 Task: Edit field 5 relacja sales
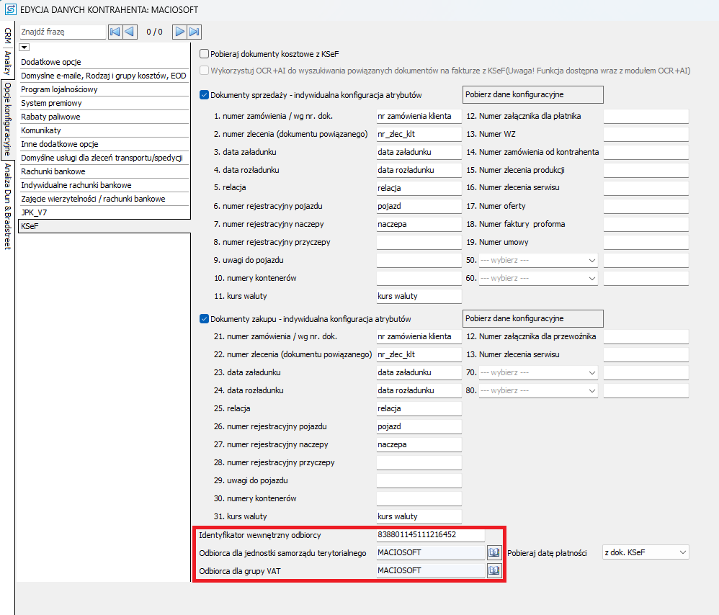tap(419, 188)
